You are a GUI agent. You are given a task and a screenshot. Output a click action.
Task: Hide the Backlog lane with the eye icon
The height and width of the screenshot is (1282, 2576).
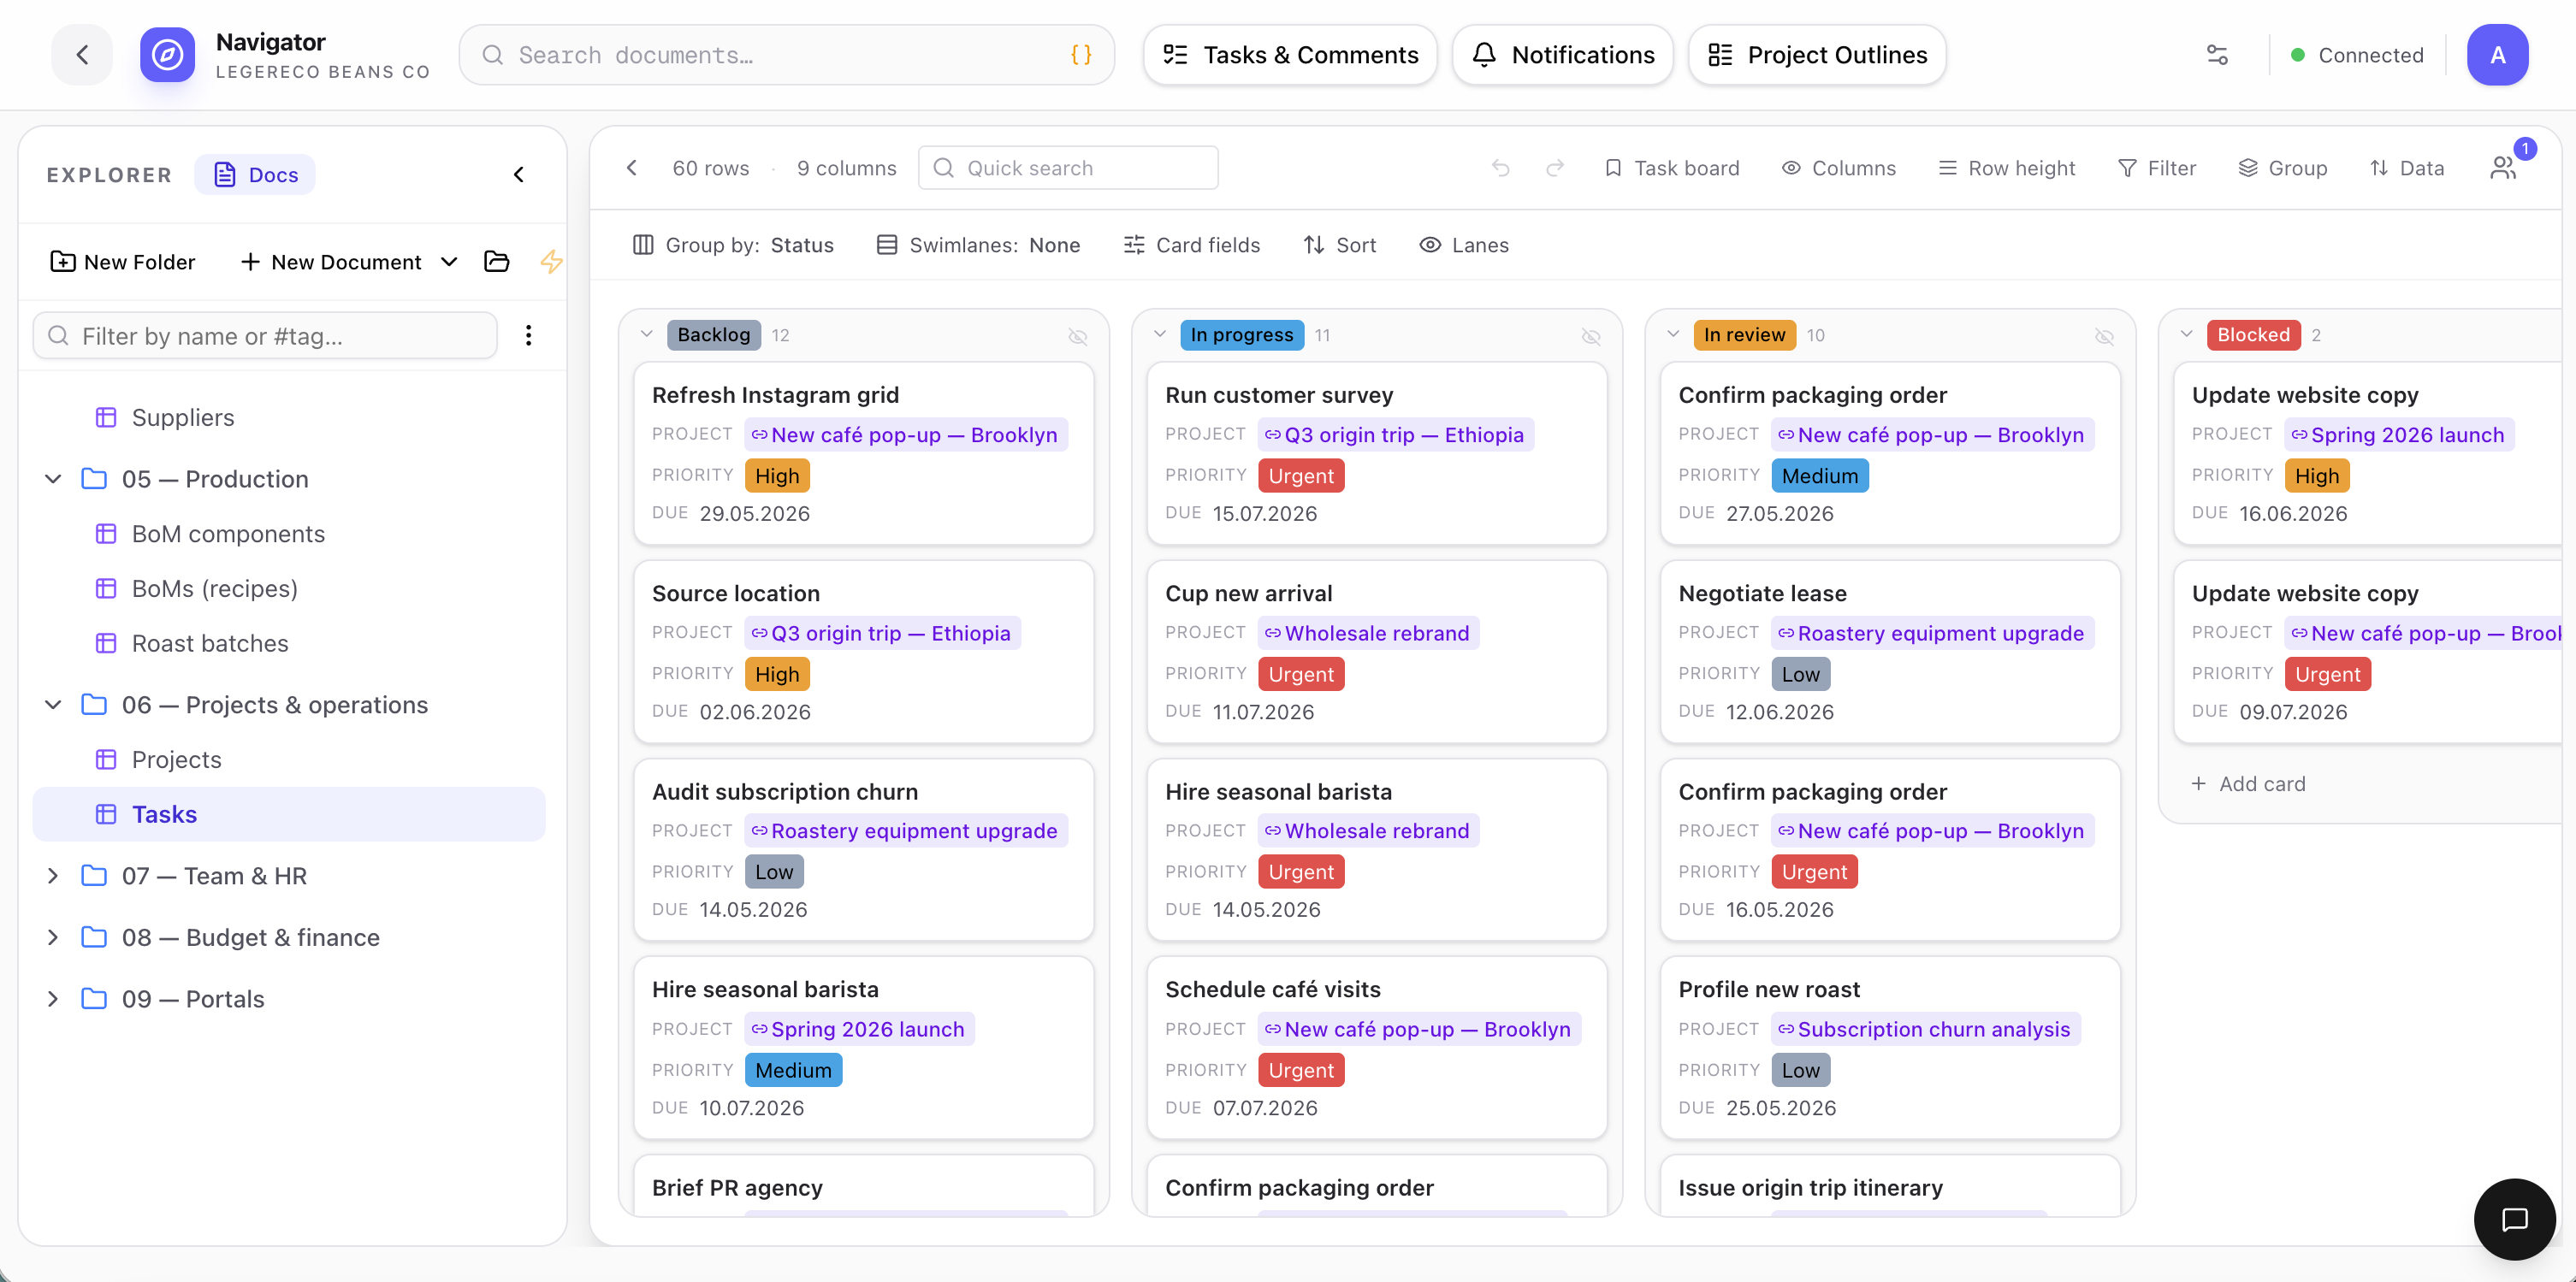1077,336
